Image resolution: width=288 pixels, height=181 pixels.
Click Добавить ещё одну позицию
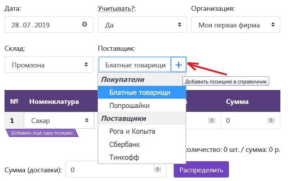click(42, 133)
